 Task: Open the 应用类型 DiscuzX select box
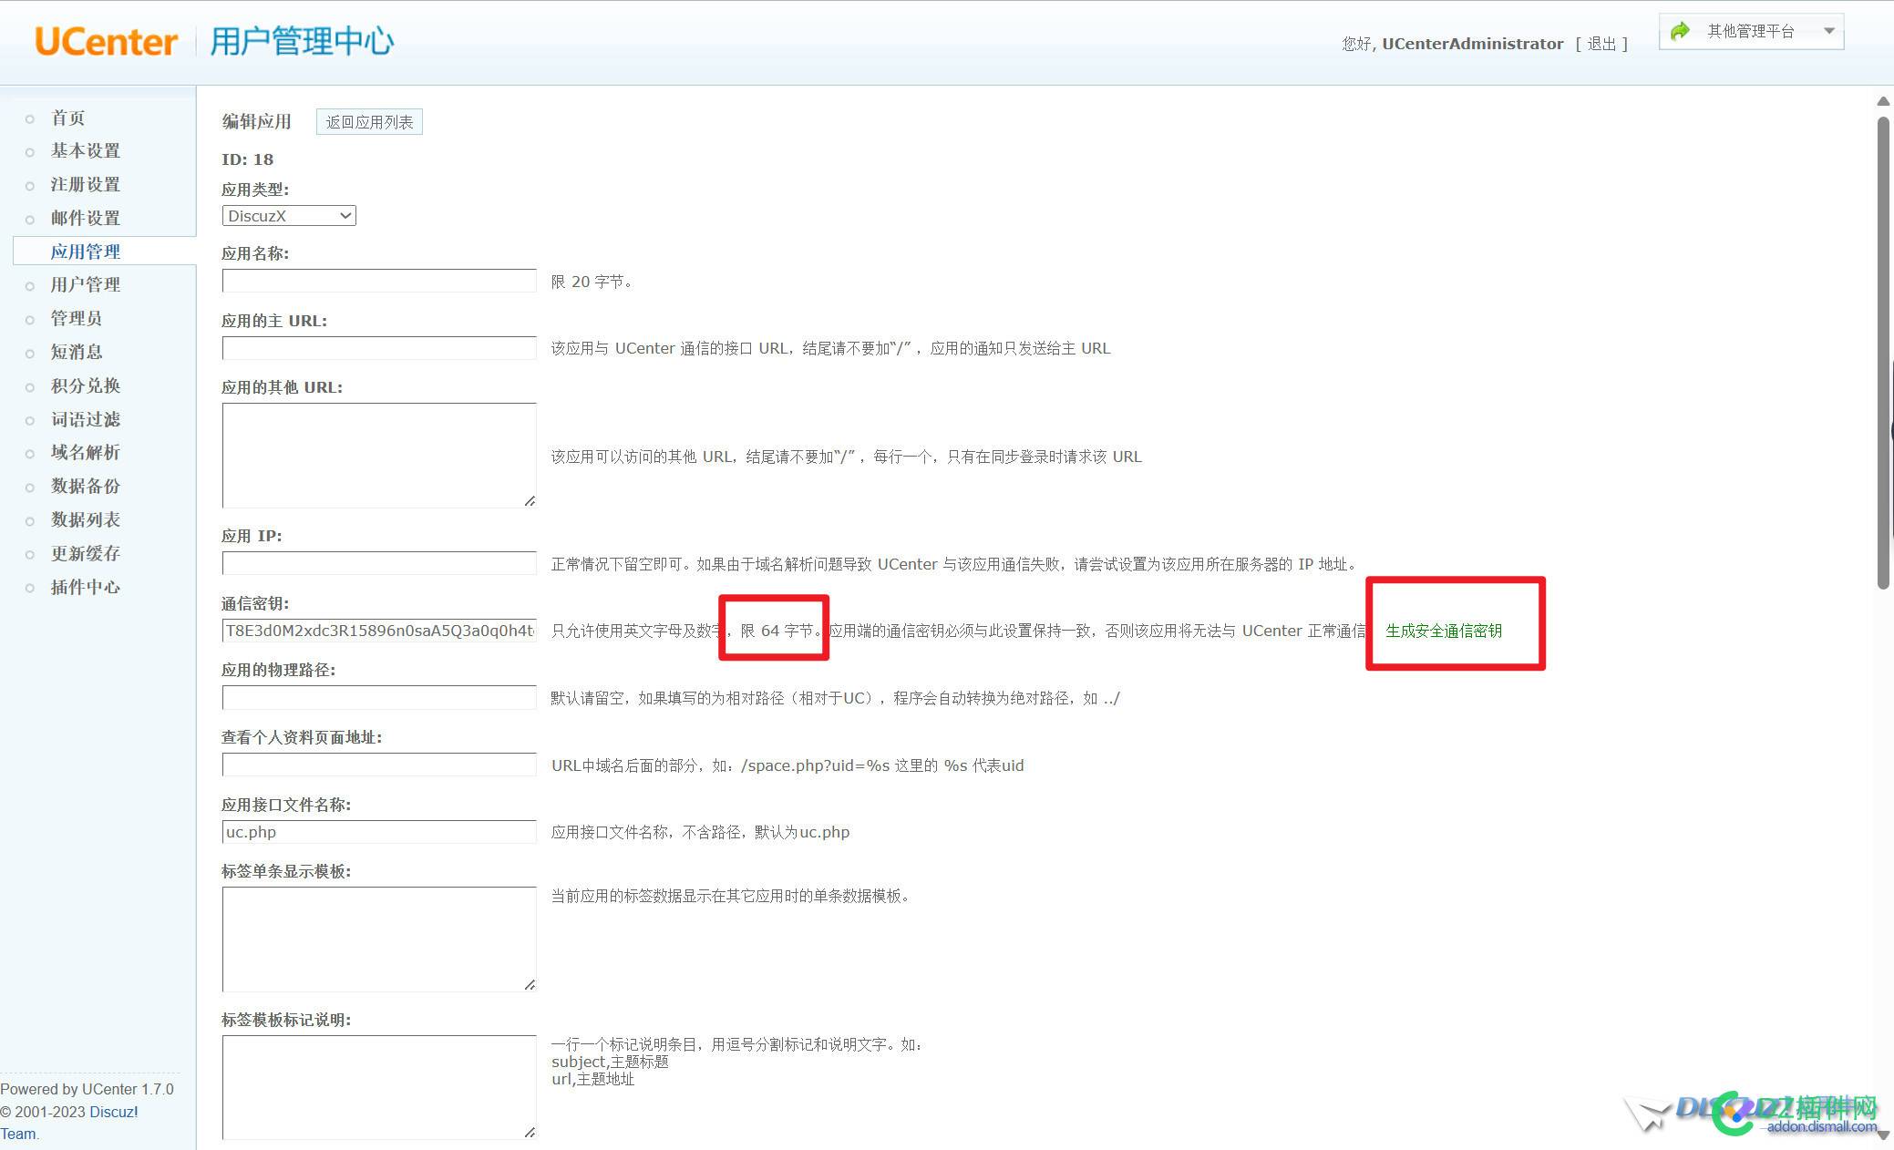[x=289, y=216]
